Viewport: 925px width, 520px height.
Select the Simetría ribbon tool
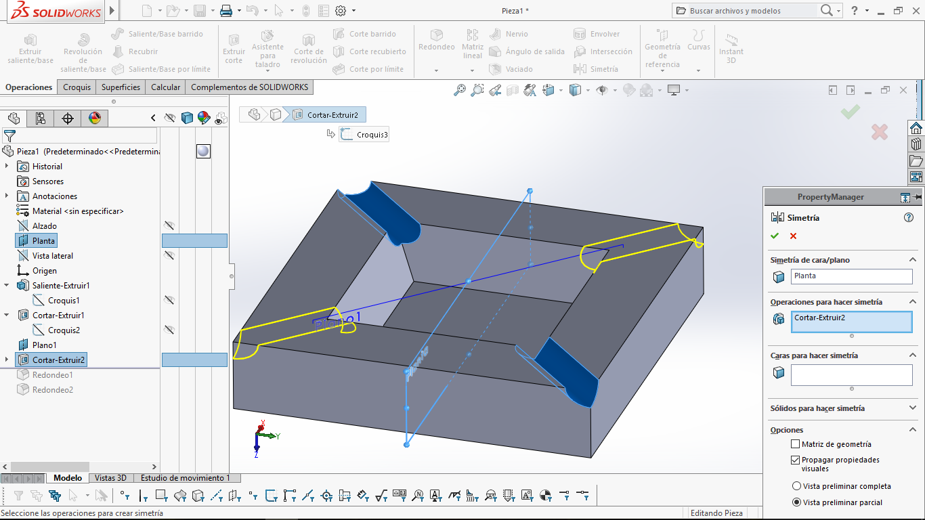tap(596, 69)
